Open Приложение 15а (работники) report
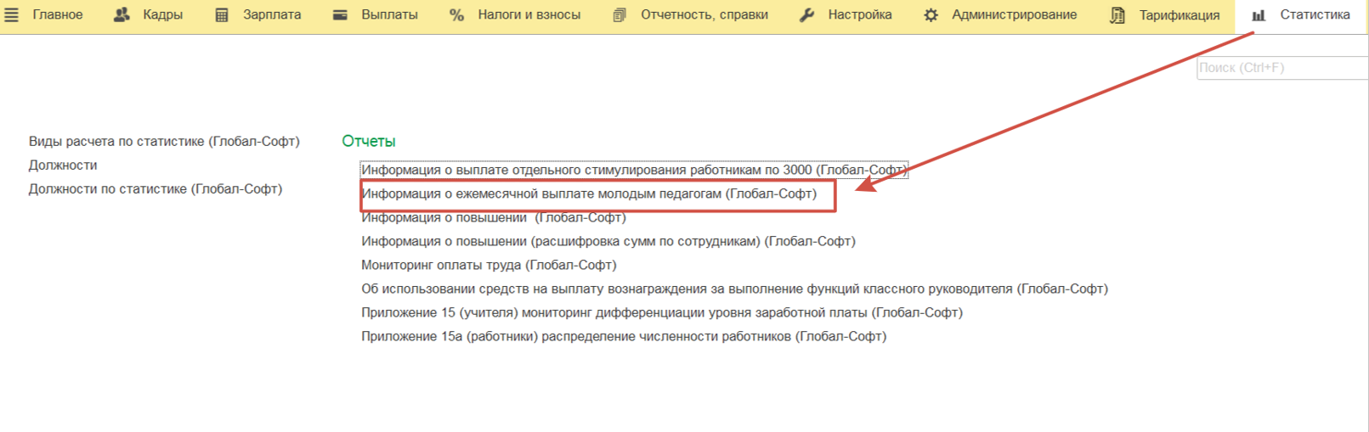This screenshot has height=432, width=1369. tap(623, 336)
